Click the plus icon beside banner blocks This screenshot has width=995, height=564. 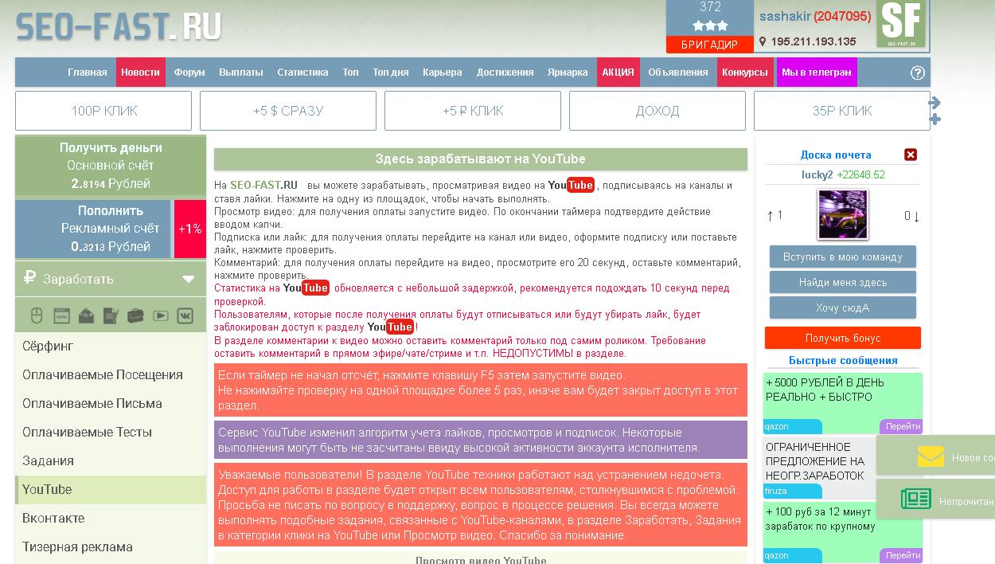(x=935, y=119)
